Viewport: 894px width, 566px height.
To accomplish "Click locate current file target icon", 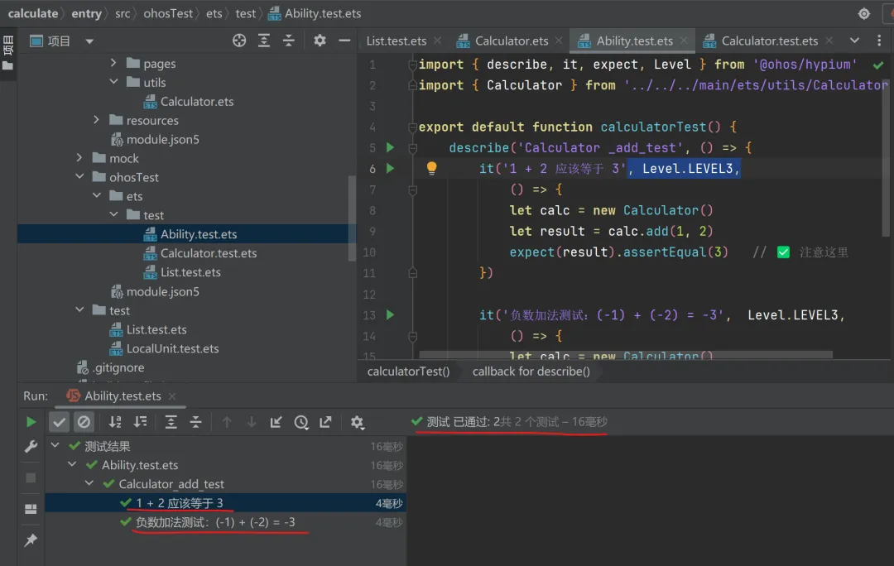I will 239,41.
